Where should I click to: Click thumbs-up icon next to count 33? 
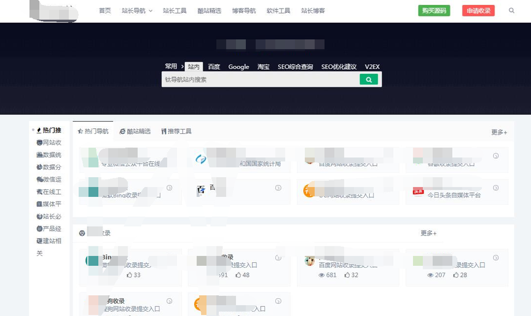(129, 275)
